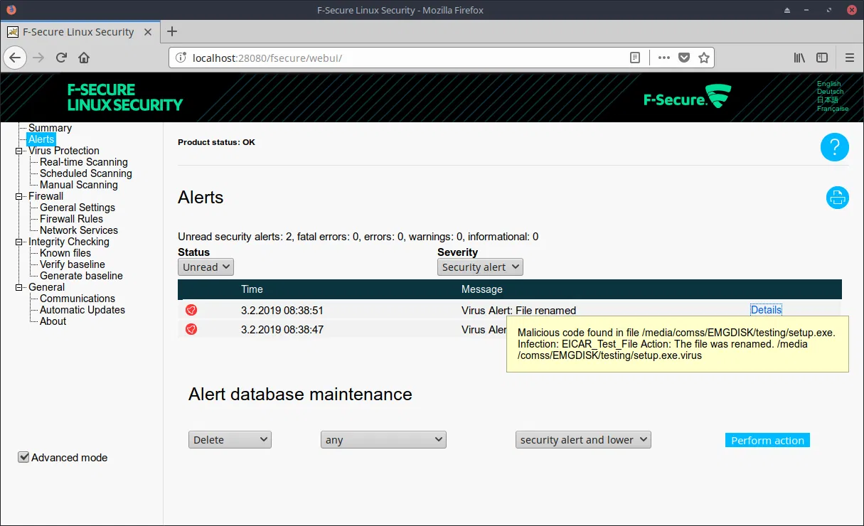Click timestamp 3.2.2019 08:38:51
The image size is (864, 526).
click(x=282, y=310)
